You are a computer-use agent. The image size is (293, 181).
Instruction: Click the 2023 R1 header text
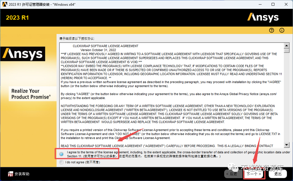pyautogui.click(x=17, y=18)
